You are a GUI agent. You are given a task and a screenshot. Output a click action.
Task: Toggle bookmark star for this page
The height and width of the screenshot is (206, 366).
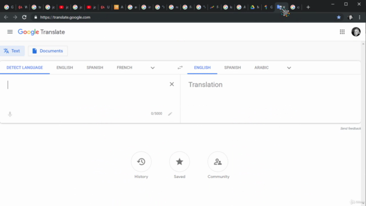click(x=339, y=17)
